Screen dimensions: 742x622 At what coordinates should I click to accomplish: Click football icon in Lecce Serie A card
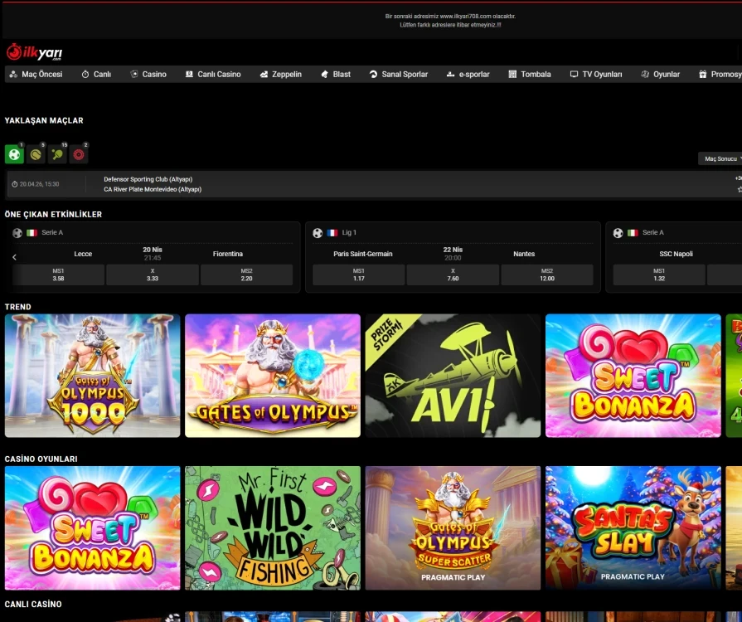tap(17, 233)
